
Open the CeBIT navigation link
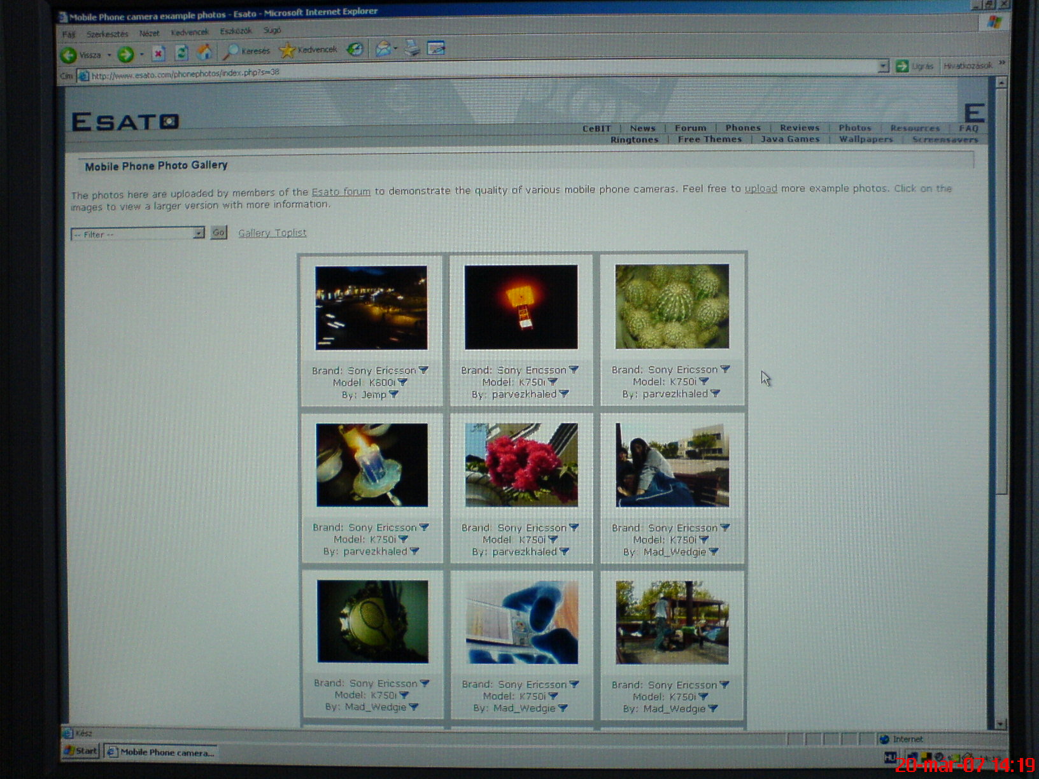coord(597,129)
